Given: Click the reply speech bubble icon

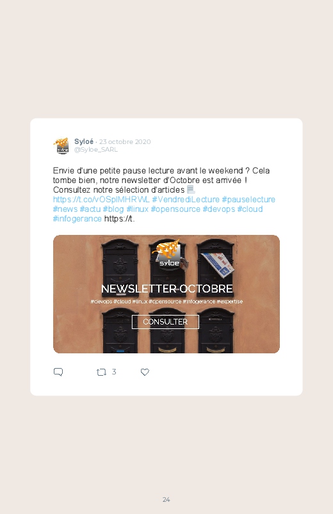Looking at the screenshot, I should [x=58, y=372].
